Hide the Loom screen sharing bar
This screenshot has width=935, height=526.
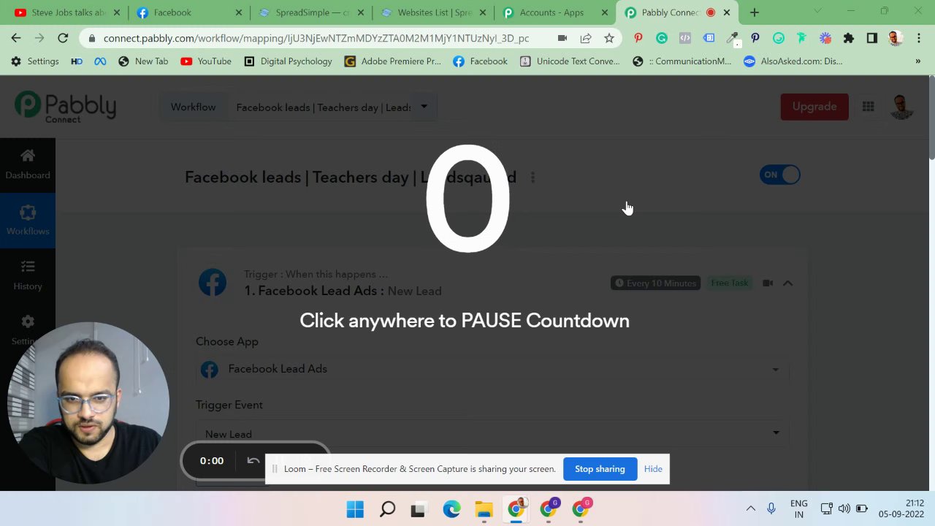coord(653,469)
